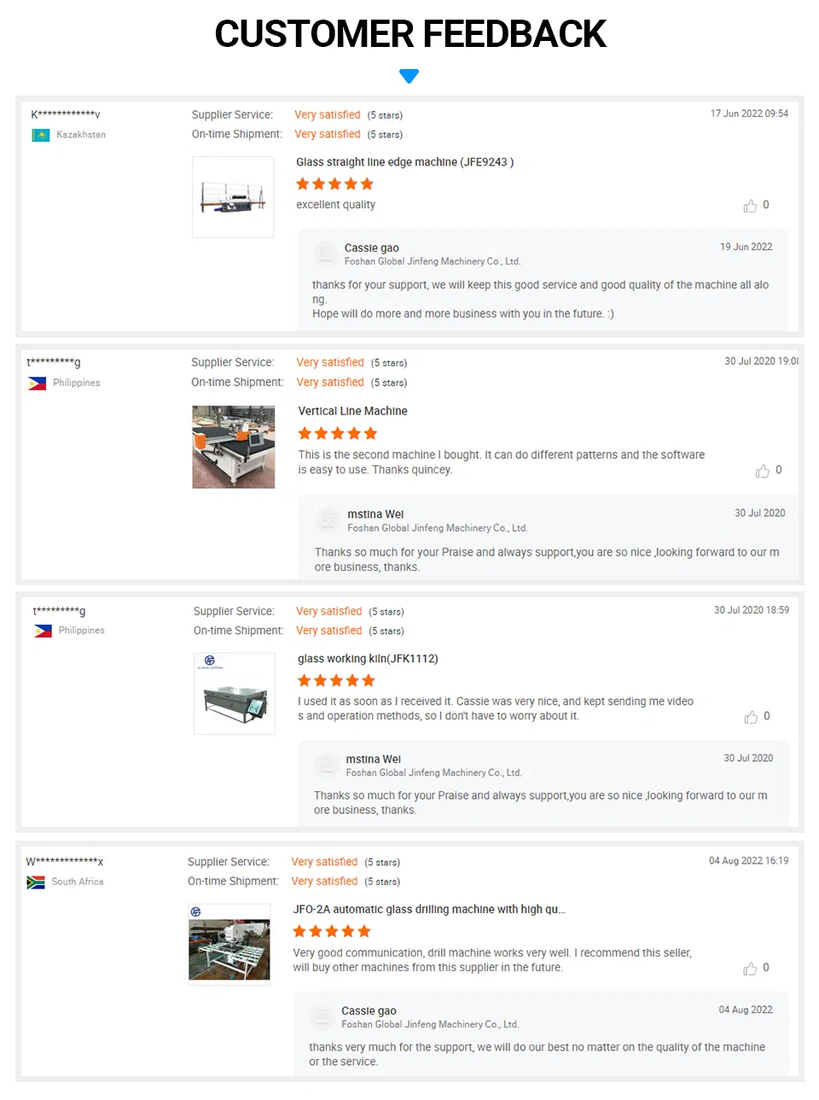Like the Kazakhstan review with thumbs-up icon
This screenshot has width=819, height=1100.
(750, 206)
